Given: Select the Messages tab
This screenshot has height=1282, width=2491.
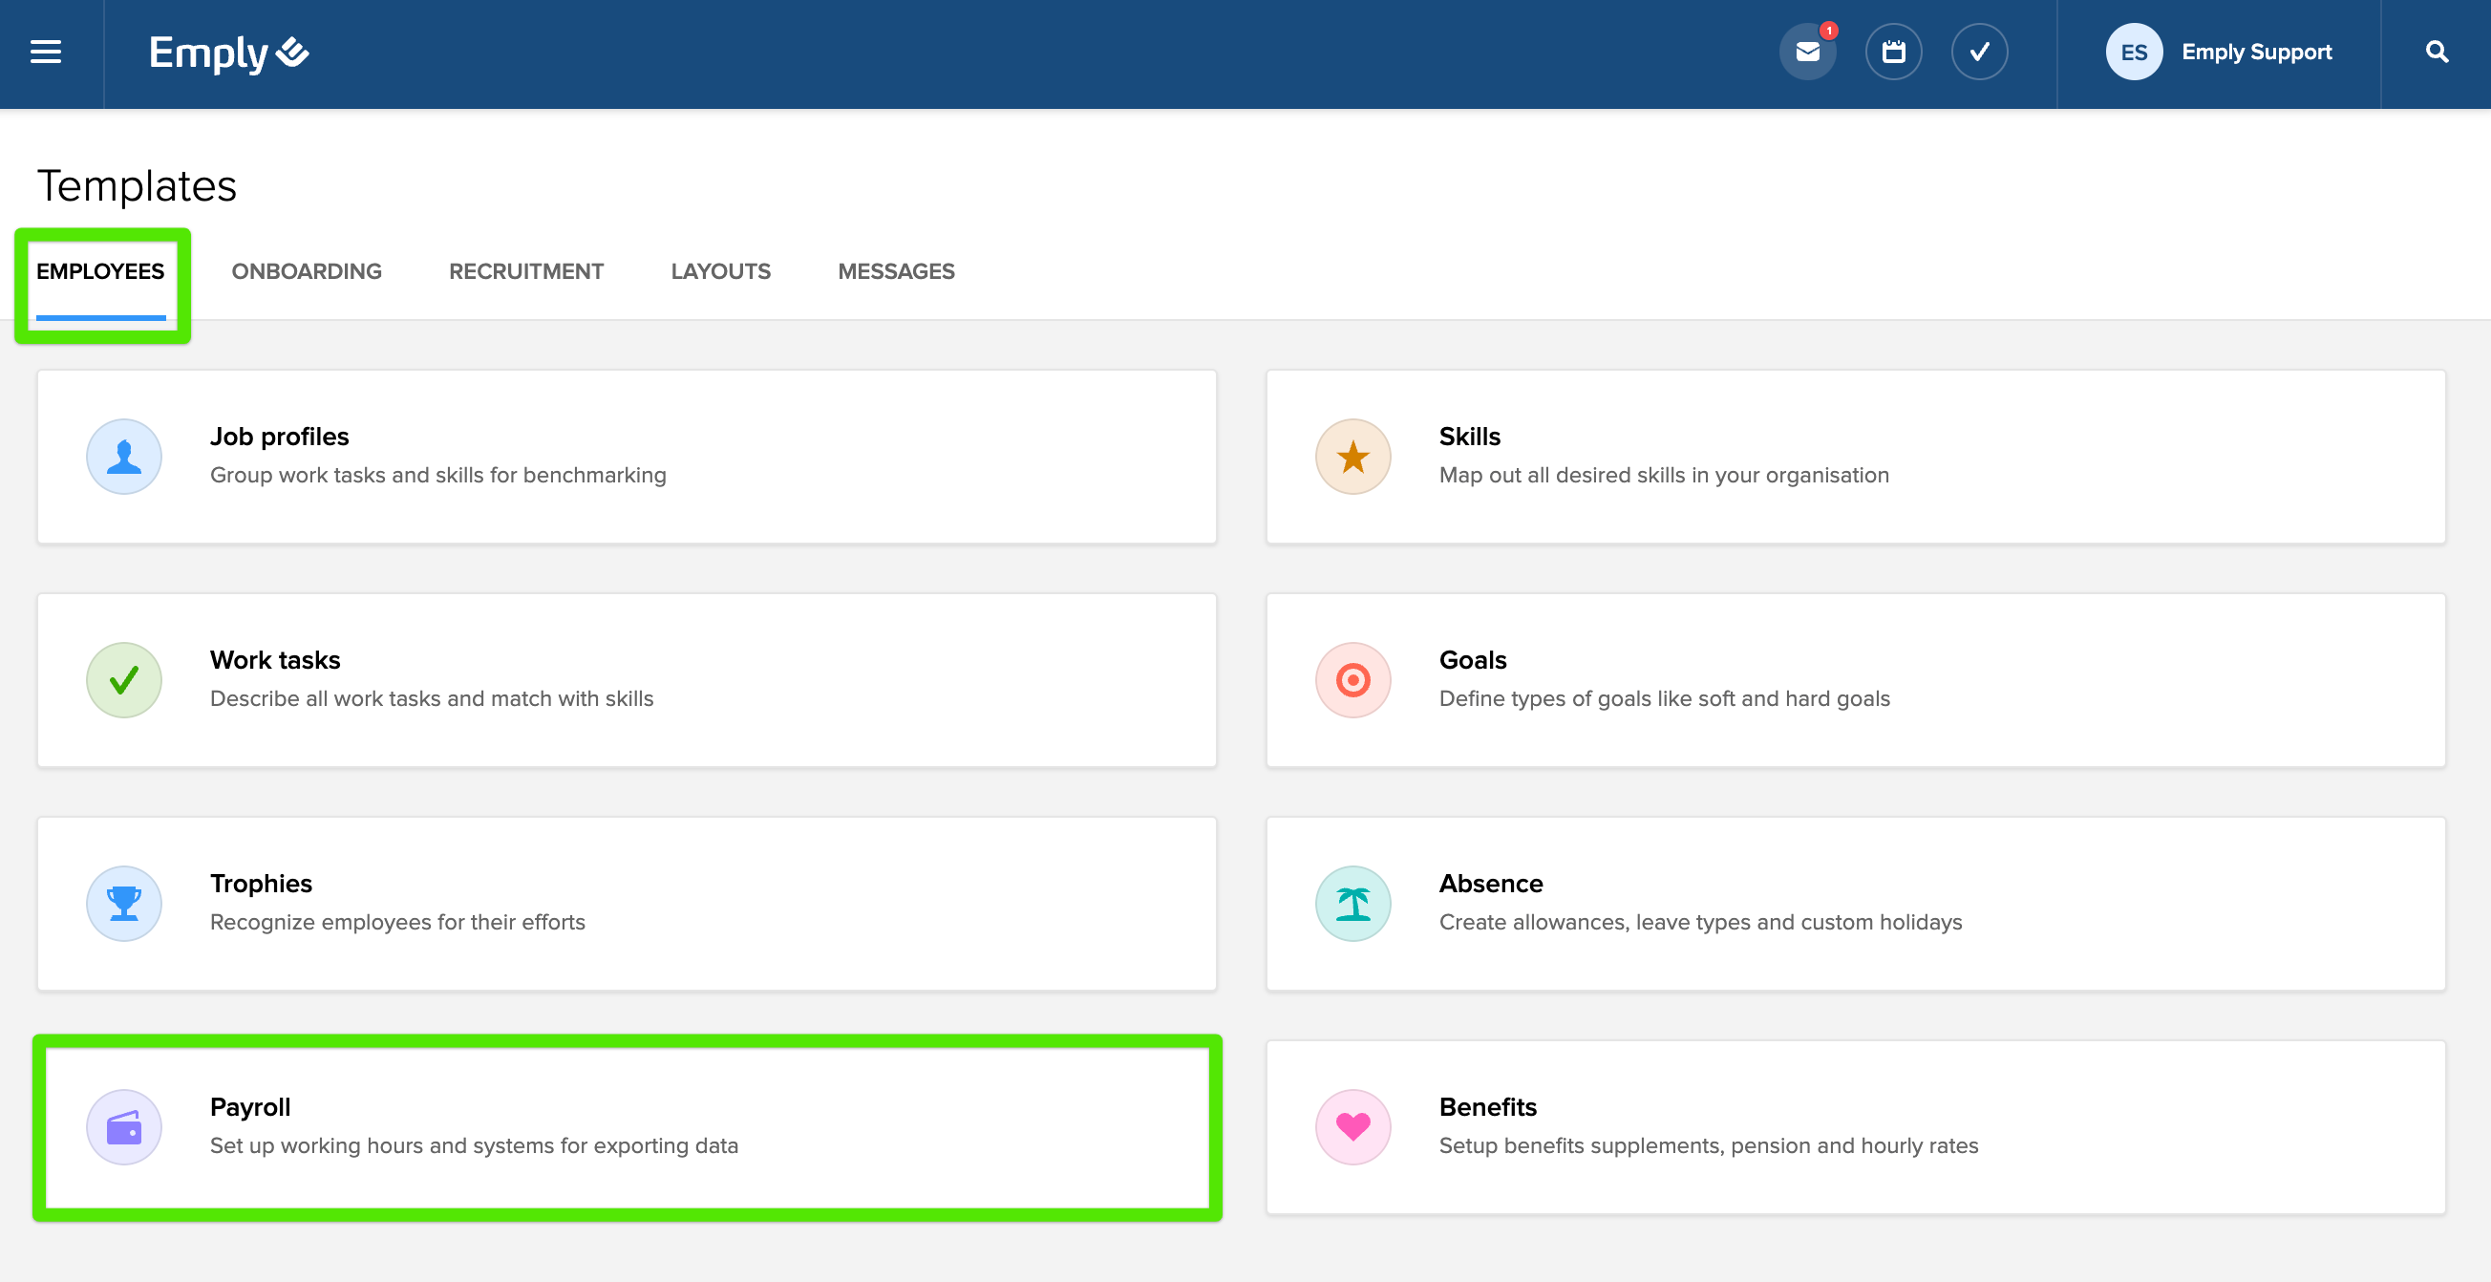Looking at the screenshot, I should point(896,271).
